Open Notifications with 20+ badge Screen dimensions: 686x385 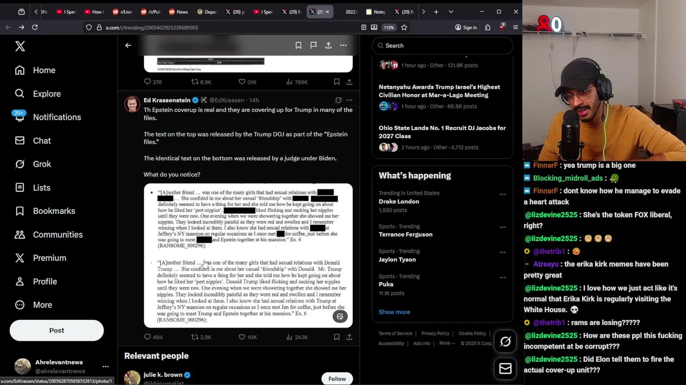tap(48, 117)
